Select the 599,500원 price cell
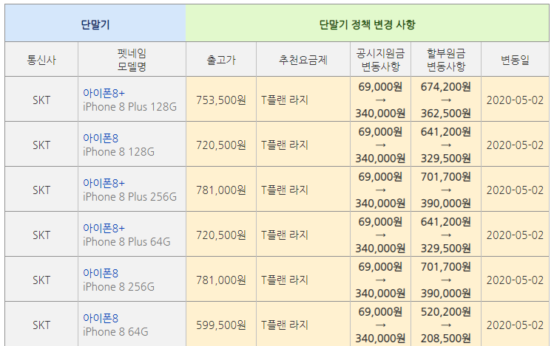The image size is (554, 346). (x=220, y=325)
